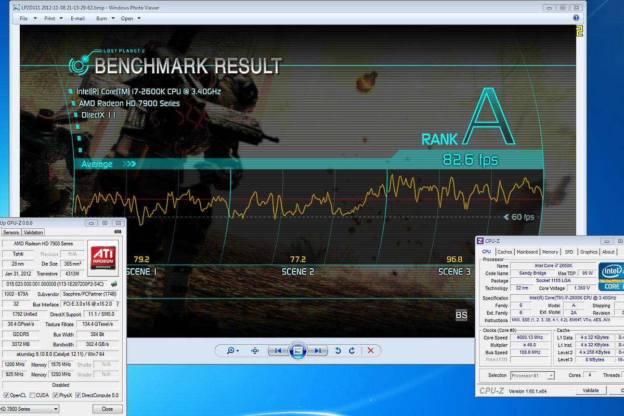
Task: Click the Intel Core logo in CPU-Z
Action: (612, 277)
